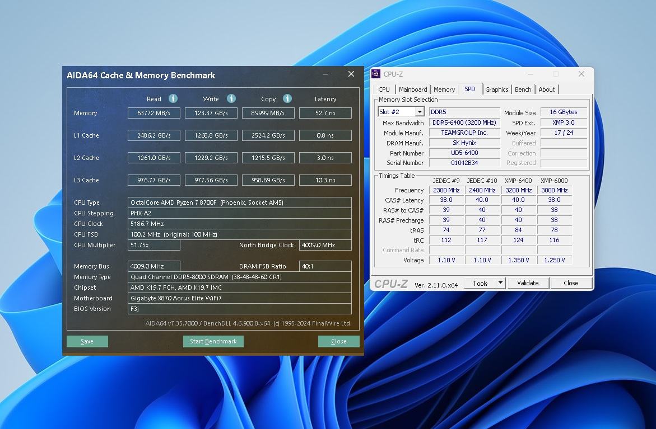The image size is (656, 429).
Task: Click XMP-6400 voltage 1.350 V cell
Action: point(518,260)
